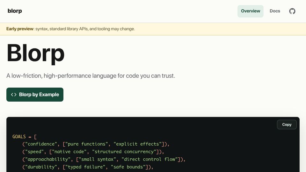Click the code line containing "durability"
This screenshot has width=306, height=172.
pyautogui.click(x=88, y=167)
